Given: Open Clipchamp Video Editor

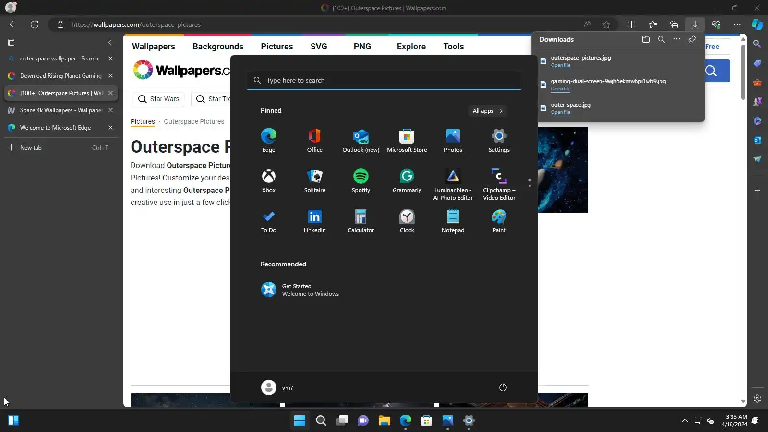Looking at the screenshot, I should pos(499,184).
